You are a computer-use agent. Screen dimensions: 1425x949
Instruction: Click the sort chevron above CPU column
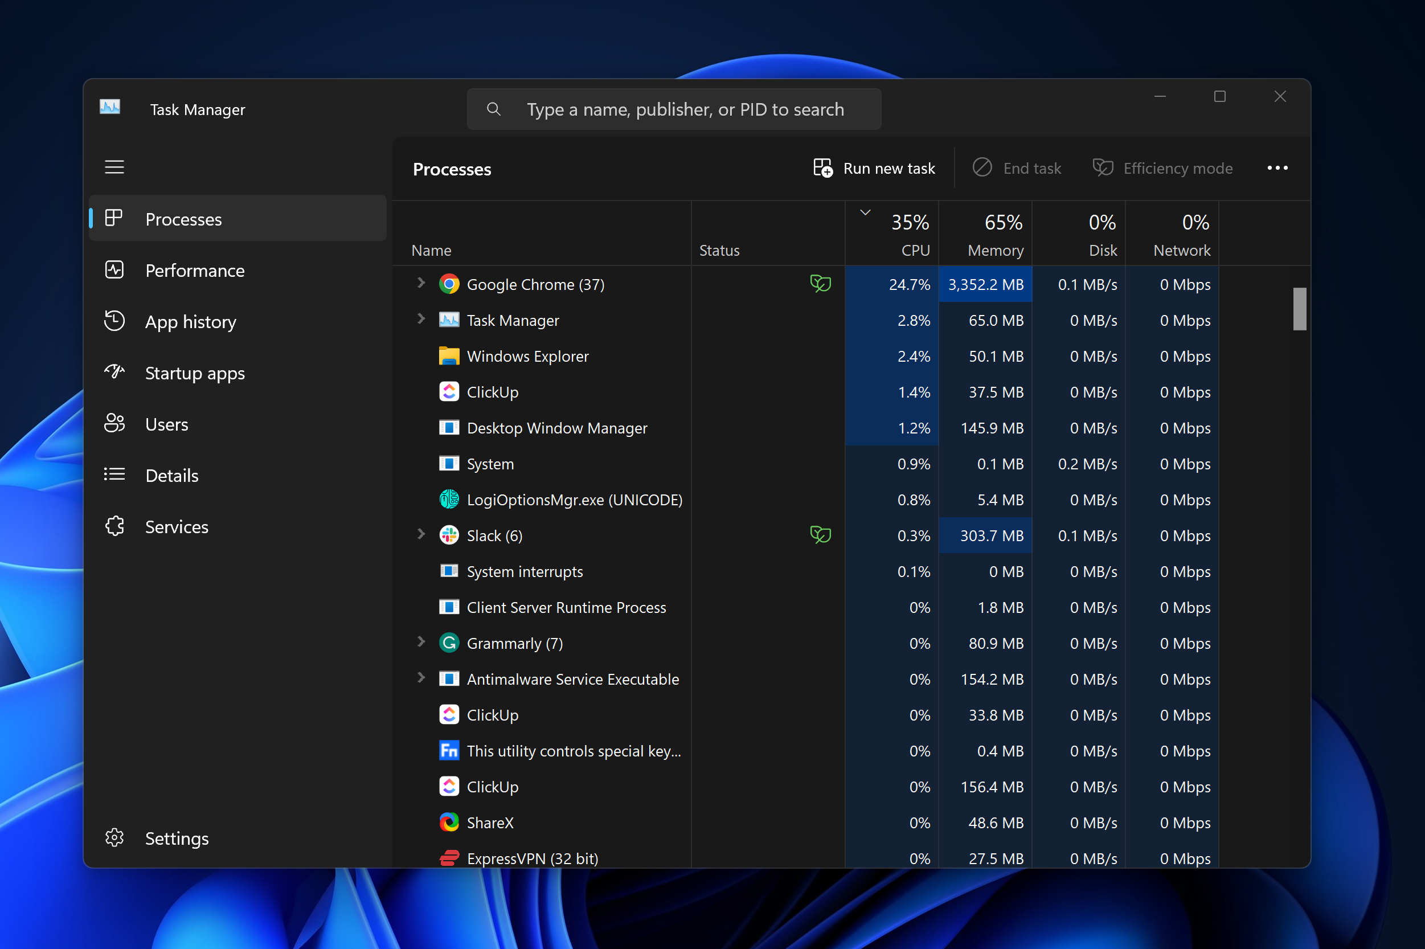865,212
